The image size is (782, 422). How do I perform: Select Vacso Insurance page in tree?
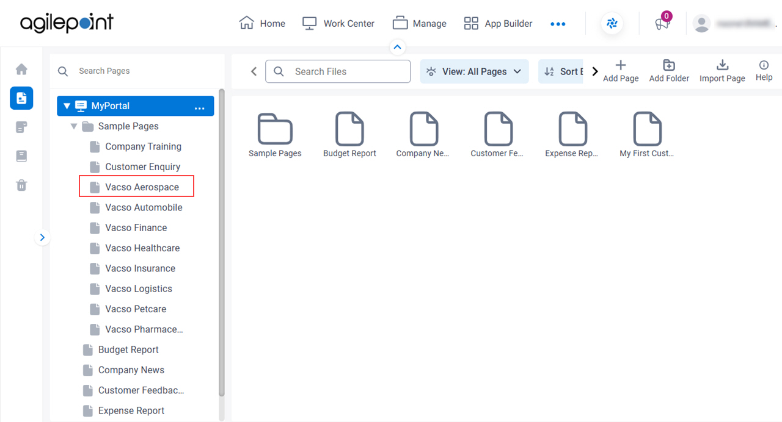(133, 268)
